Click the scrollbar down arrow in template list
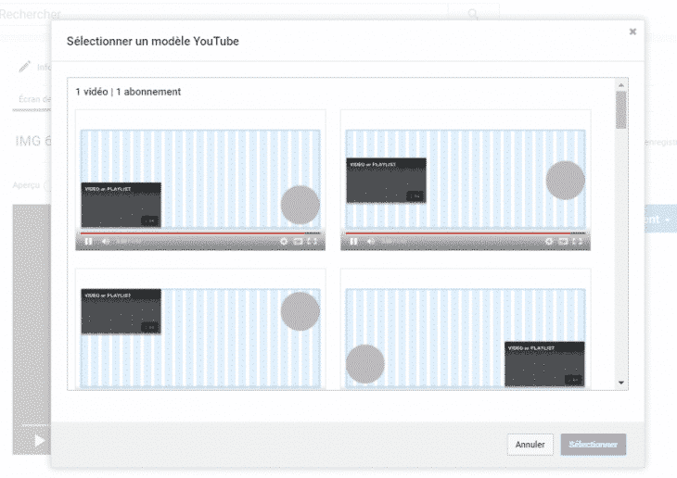 (x=620, y=383)
